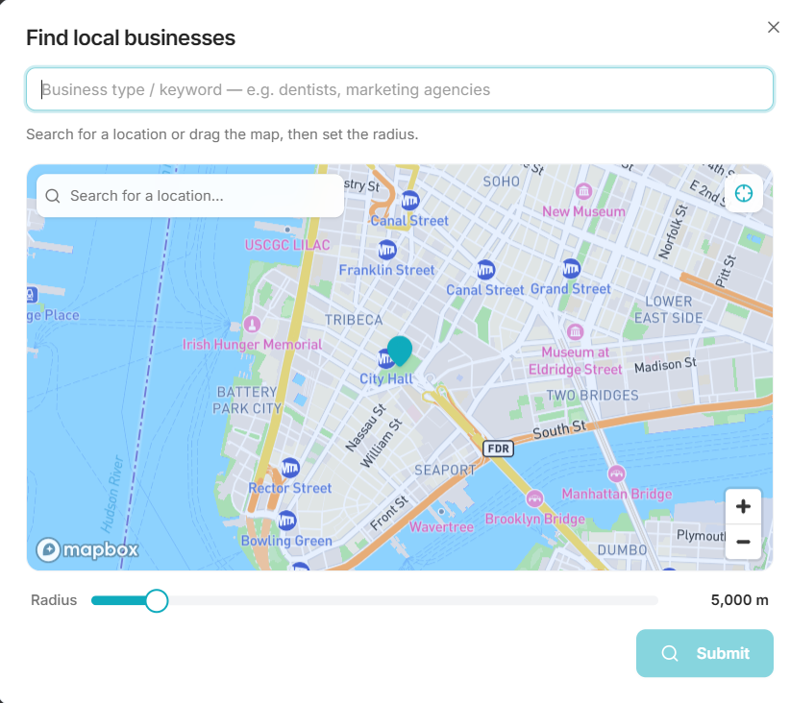
Task: Click the SEAPORT label on map
Action: click(x=445, y=471)
